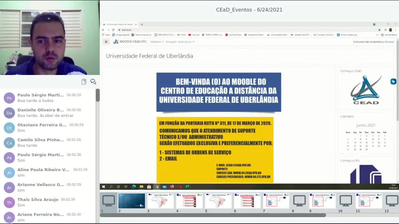Open the Google Agenda bookmark

click(120, 35)
